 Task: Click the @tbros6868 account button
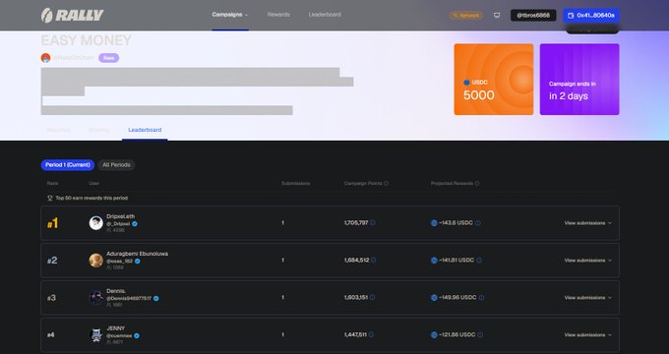(x=533, y=16)
